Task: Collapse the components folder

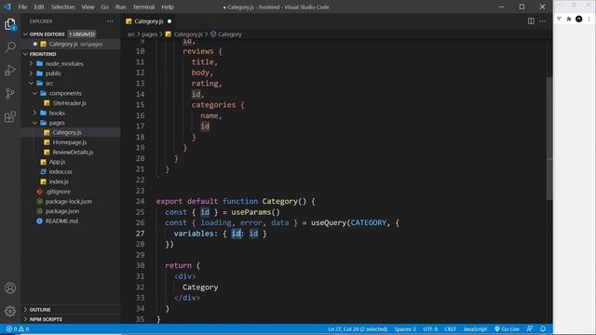Action: click(x=65, y=93)
